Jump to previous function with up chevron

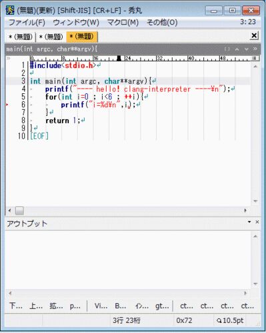[x=237, y=49]
